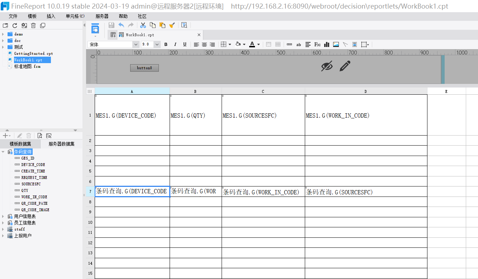Expand the 用户信息表 dataset node
Viewport: 478px width, 279px height.
pos(3,216)
